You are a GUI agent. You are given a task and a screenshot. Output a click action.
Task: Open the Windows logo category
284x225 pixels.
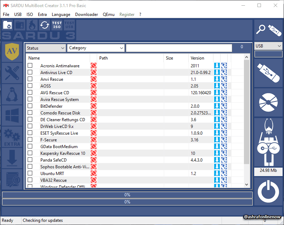coord(12,115)
